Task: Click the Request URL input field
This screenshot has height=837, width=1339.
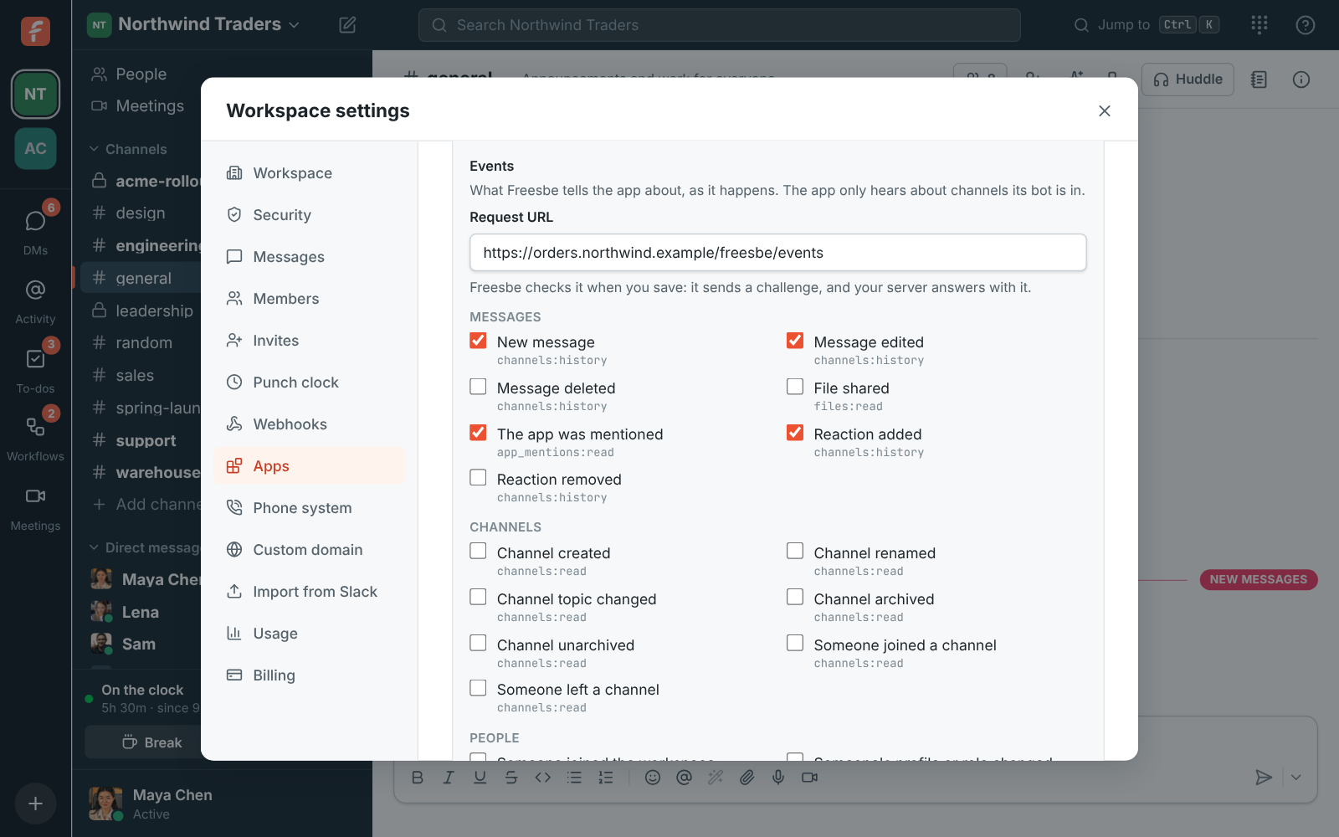Action: click(778, 253)
